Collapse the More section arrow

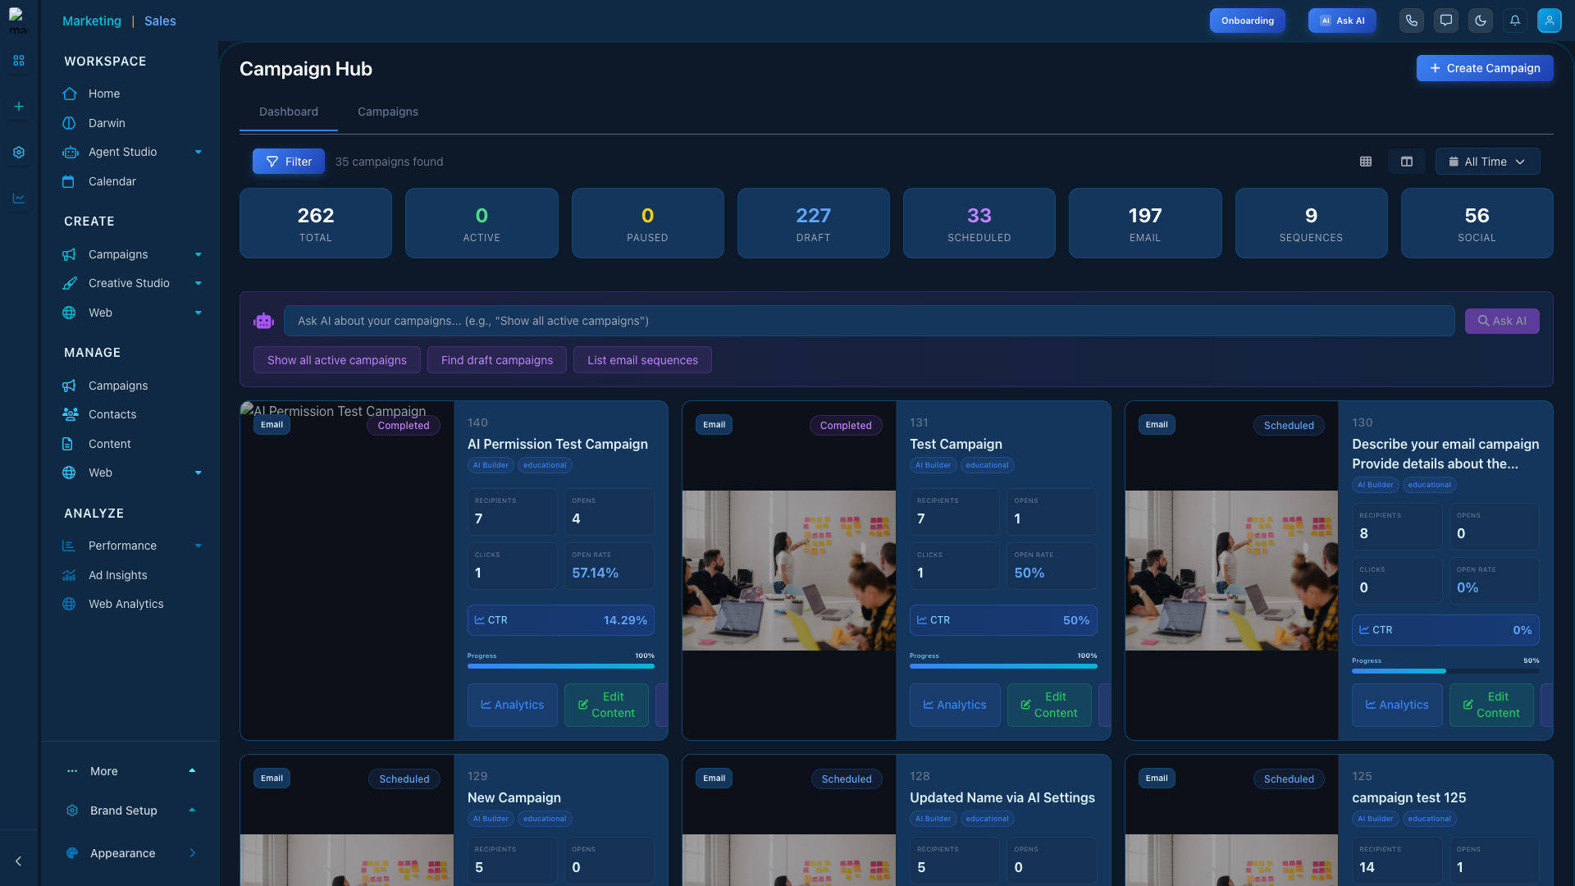[x=192, y=770]
